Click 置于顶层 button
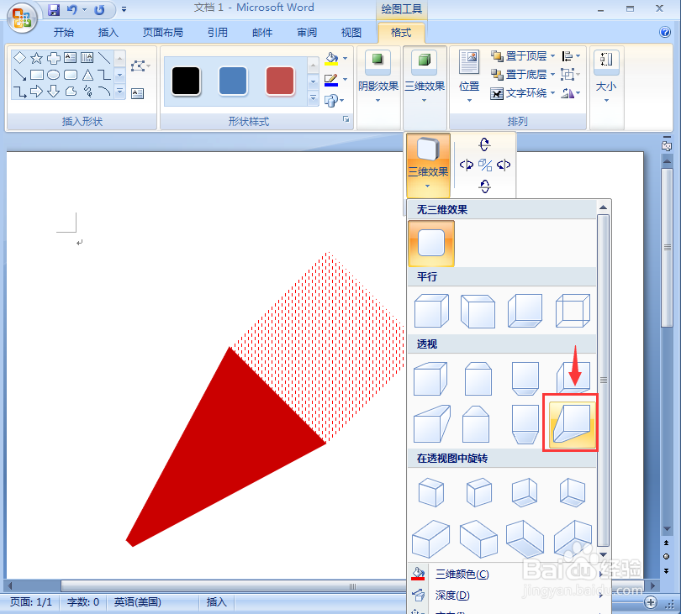This screenshot has height=614, width=681. (x=519, y=56)
